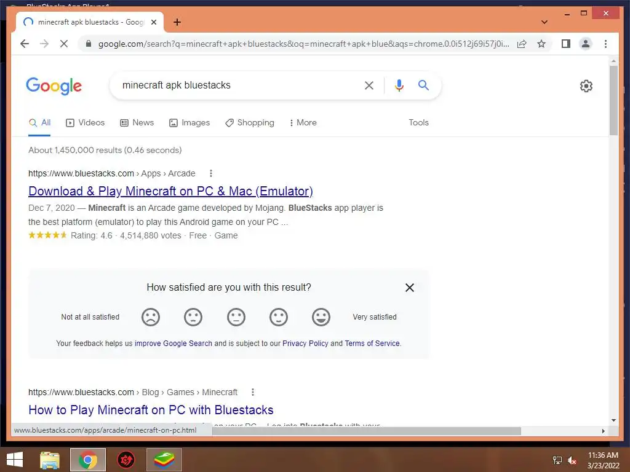
Task: Click the network tray icon
Action: coord(557,460)
